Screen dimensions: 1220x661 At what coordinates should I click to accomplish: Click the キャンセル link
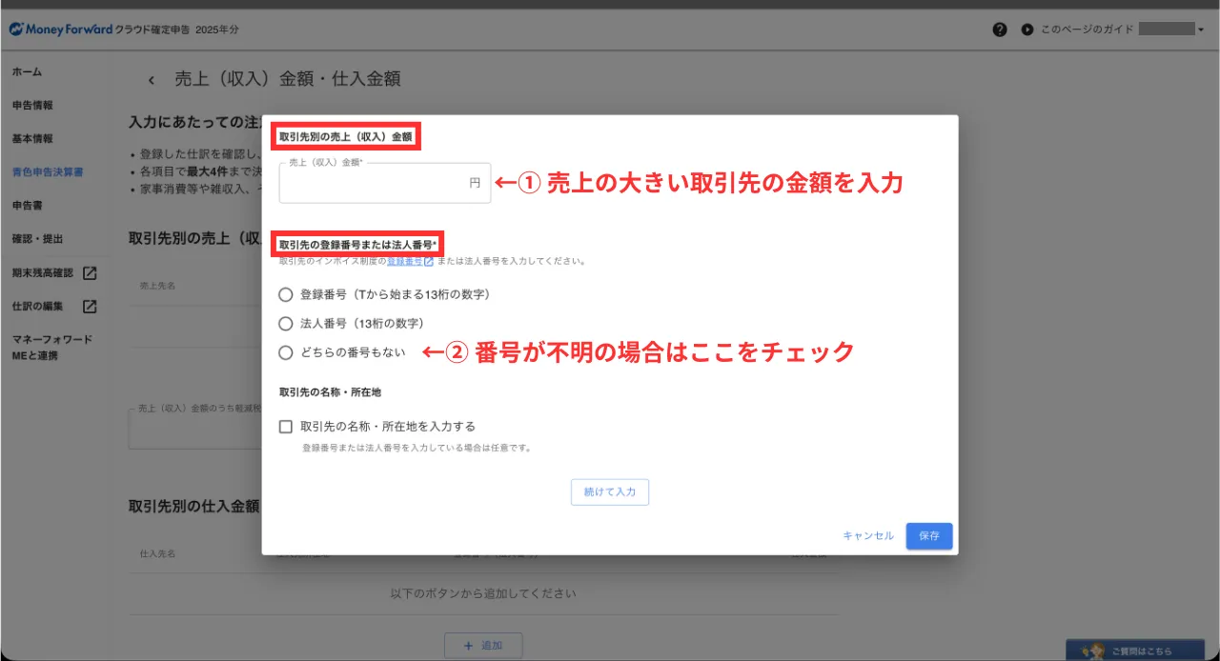click(x=867, y=536)
